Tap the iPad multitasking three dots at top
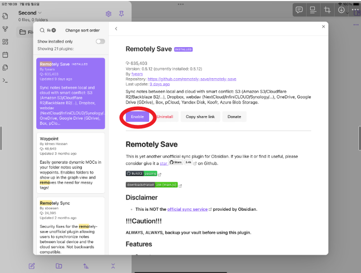The image size is (361, 273). (181, 4)
